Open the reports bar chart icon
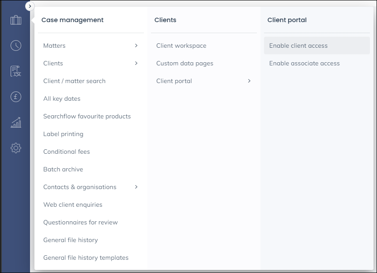This screenshot has height=273, width=377. click(x=16, y=122)
